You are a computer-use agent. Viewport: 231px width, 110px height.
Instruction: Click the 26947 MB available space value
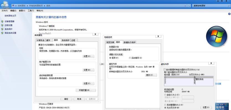(186, 92)
